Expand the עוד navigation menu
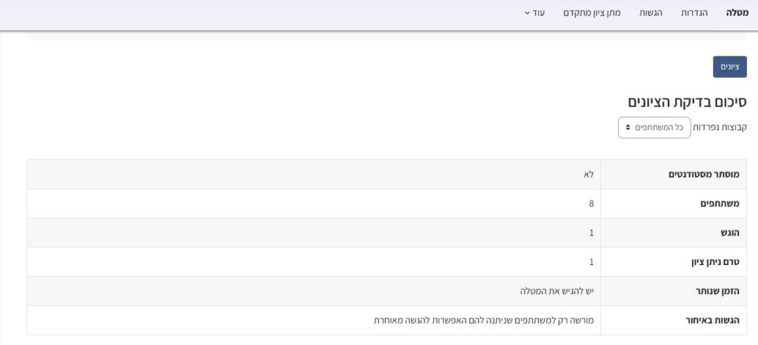 [x=538, y=13]
